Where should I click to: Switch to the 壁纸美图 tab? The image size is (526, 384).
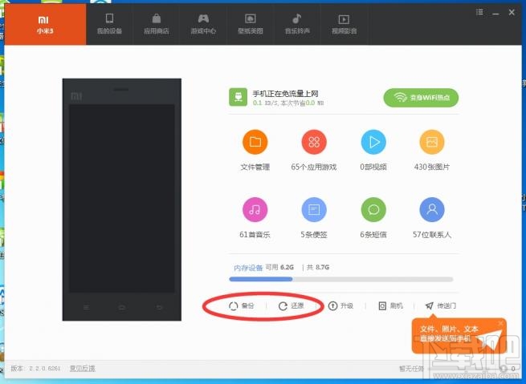click(251, 24)
